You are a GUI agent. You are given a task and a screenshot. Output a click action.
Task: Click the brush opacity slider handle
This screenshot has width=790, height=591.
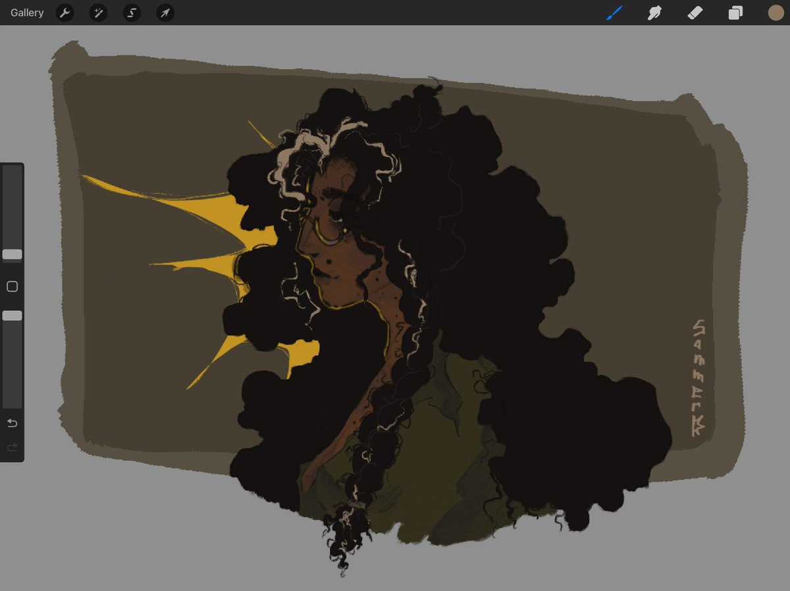12,316
